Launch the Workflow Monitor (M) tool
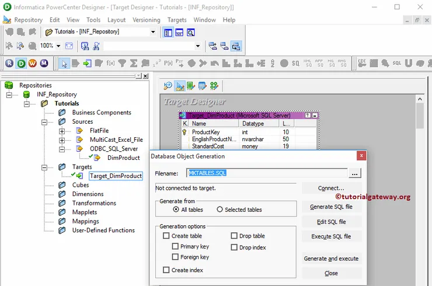Viewport: 432px width, 286px height. point(44,64)
